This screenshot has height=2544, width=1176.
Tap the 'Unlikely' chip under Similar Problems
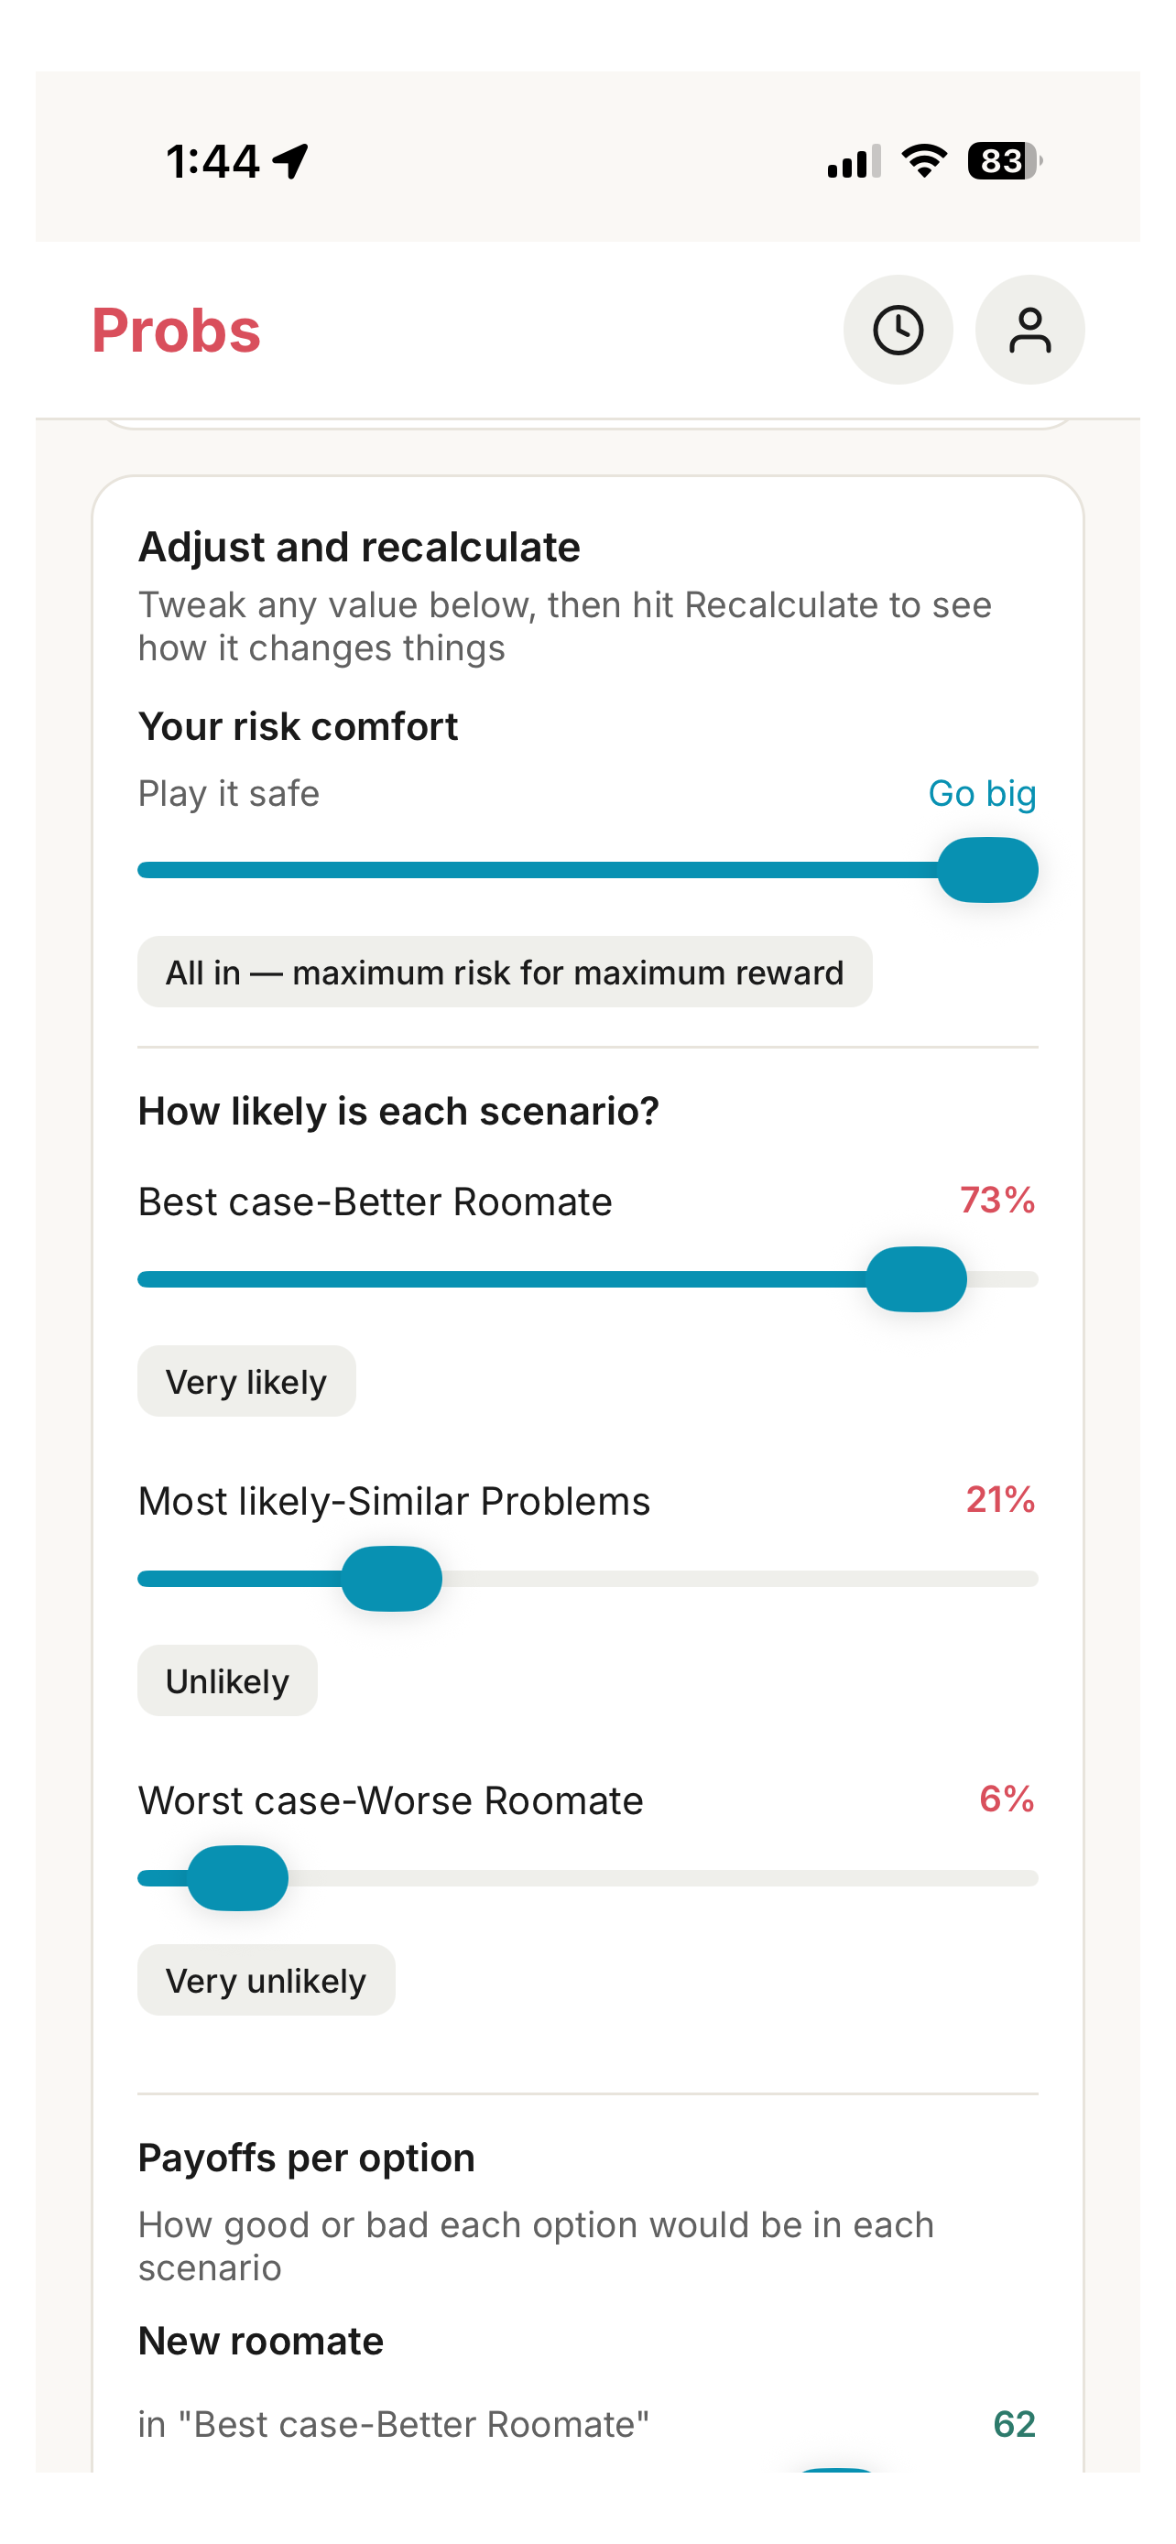pos(226,1680)
